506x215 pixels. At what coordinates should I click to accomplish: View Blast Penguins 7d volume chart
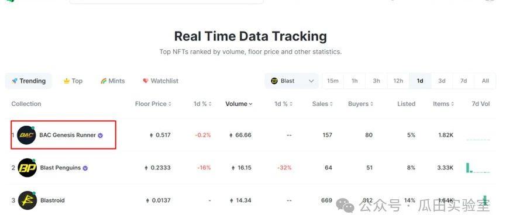click(478, 168)
